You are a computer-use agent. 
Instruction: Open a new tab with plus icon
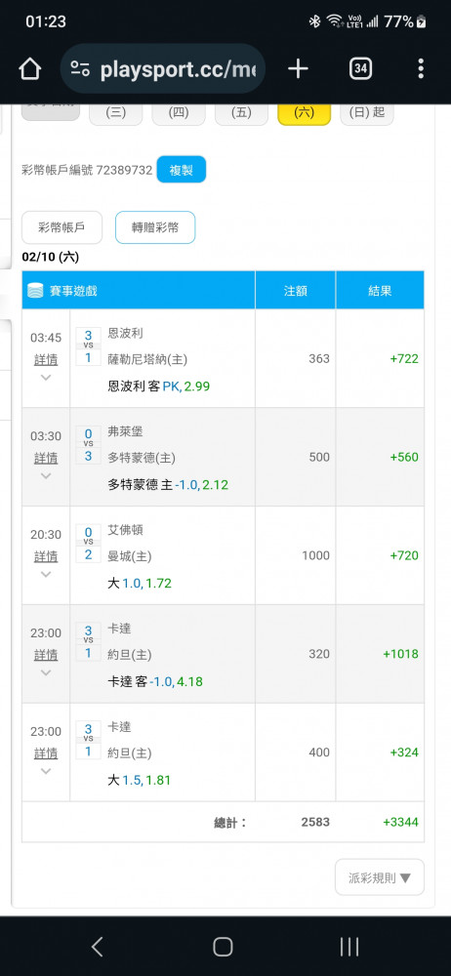[299, 69]
